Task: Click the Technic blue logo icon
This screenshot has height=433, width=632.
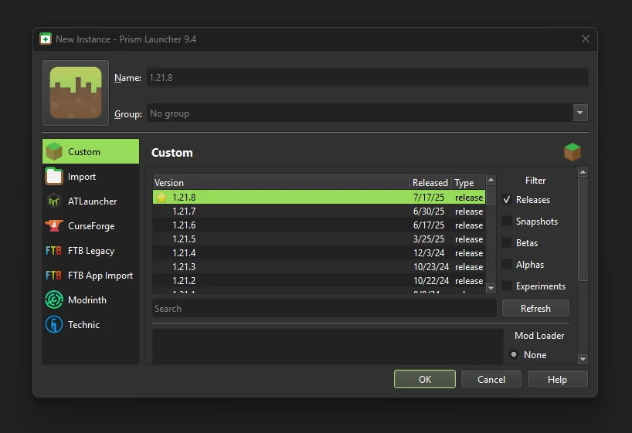Action: tap(54, 325)
